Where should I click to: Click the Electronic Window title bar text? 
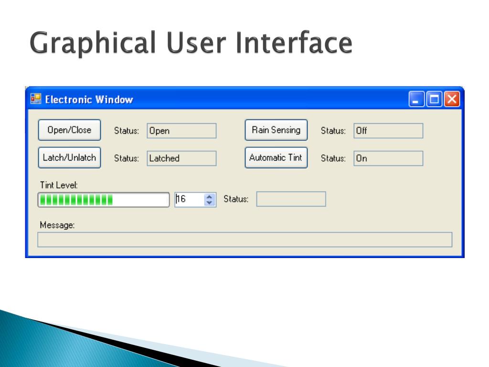[x=89, y=99]
